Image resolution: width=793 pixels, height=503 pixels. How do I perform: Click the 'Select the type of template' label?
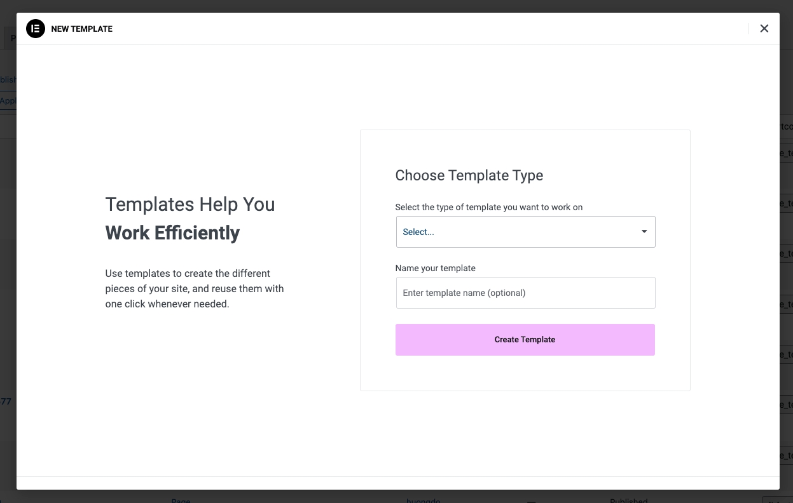coord(488,207)
